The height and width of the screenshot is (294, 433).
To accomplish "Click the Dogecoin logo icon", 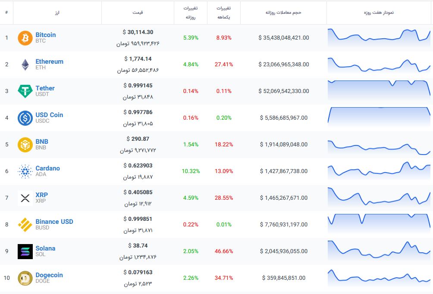I will point(25,278).
